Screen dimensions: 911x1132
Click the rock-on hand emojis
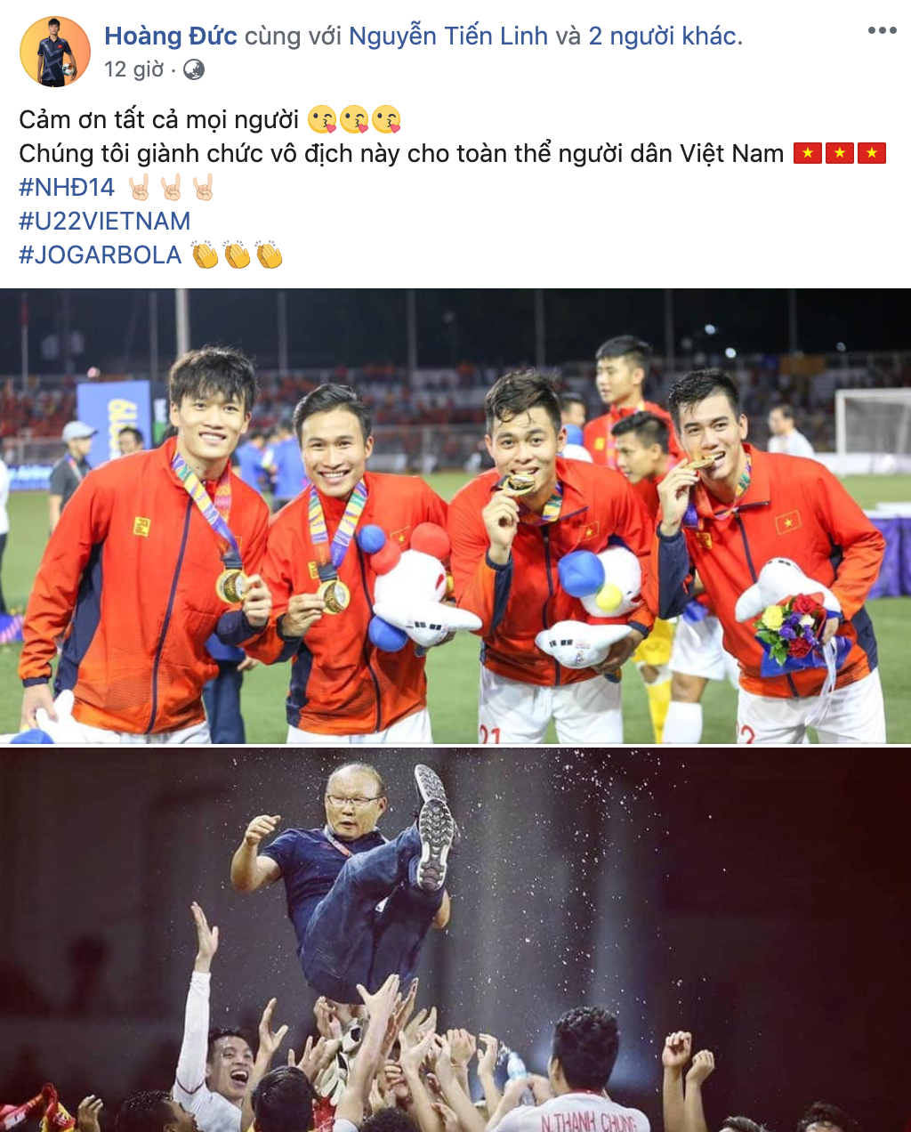click(172, 187)
